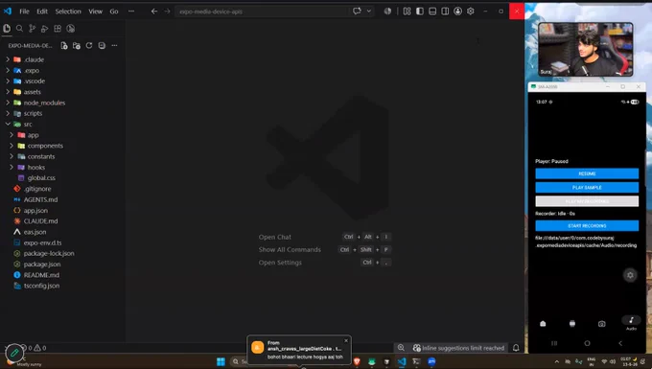The height and width of the screenshot is (369, 652).
Task: Click the expo-media-device-apis command center search
Action: (x=262, y=12)
